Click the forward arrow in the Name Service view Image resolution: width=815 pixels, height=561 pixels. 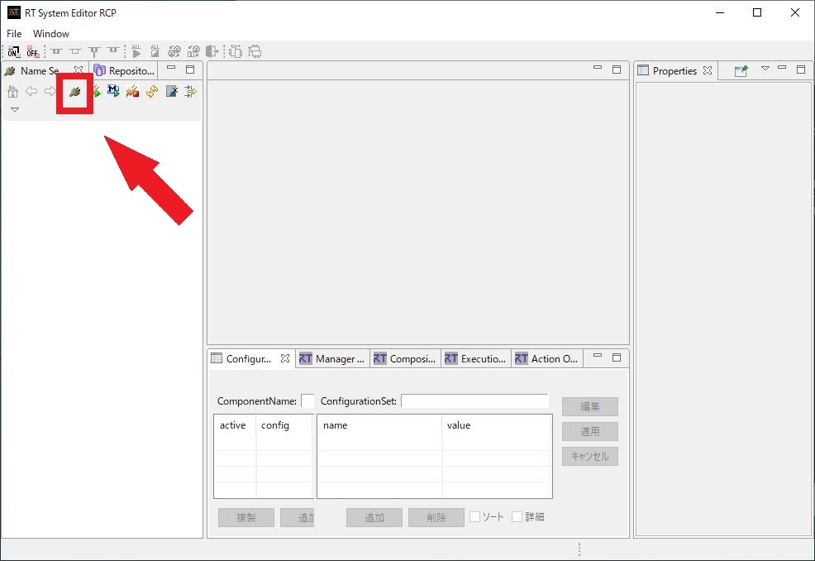pyautogui.click(x=50, y=92)
